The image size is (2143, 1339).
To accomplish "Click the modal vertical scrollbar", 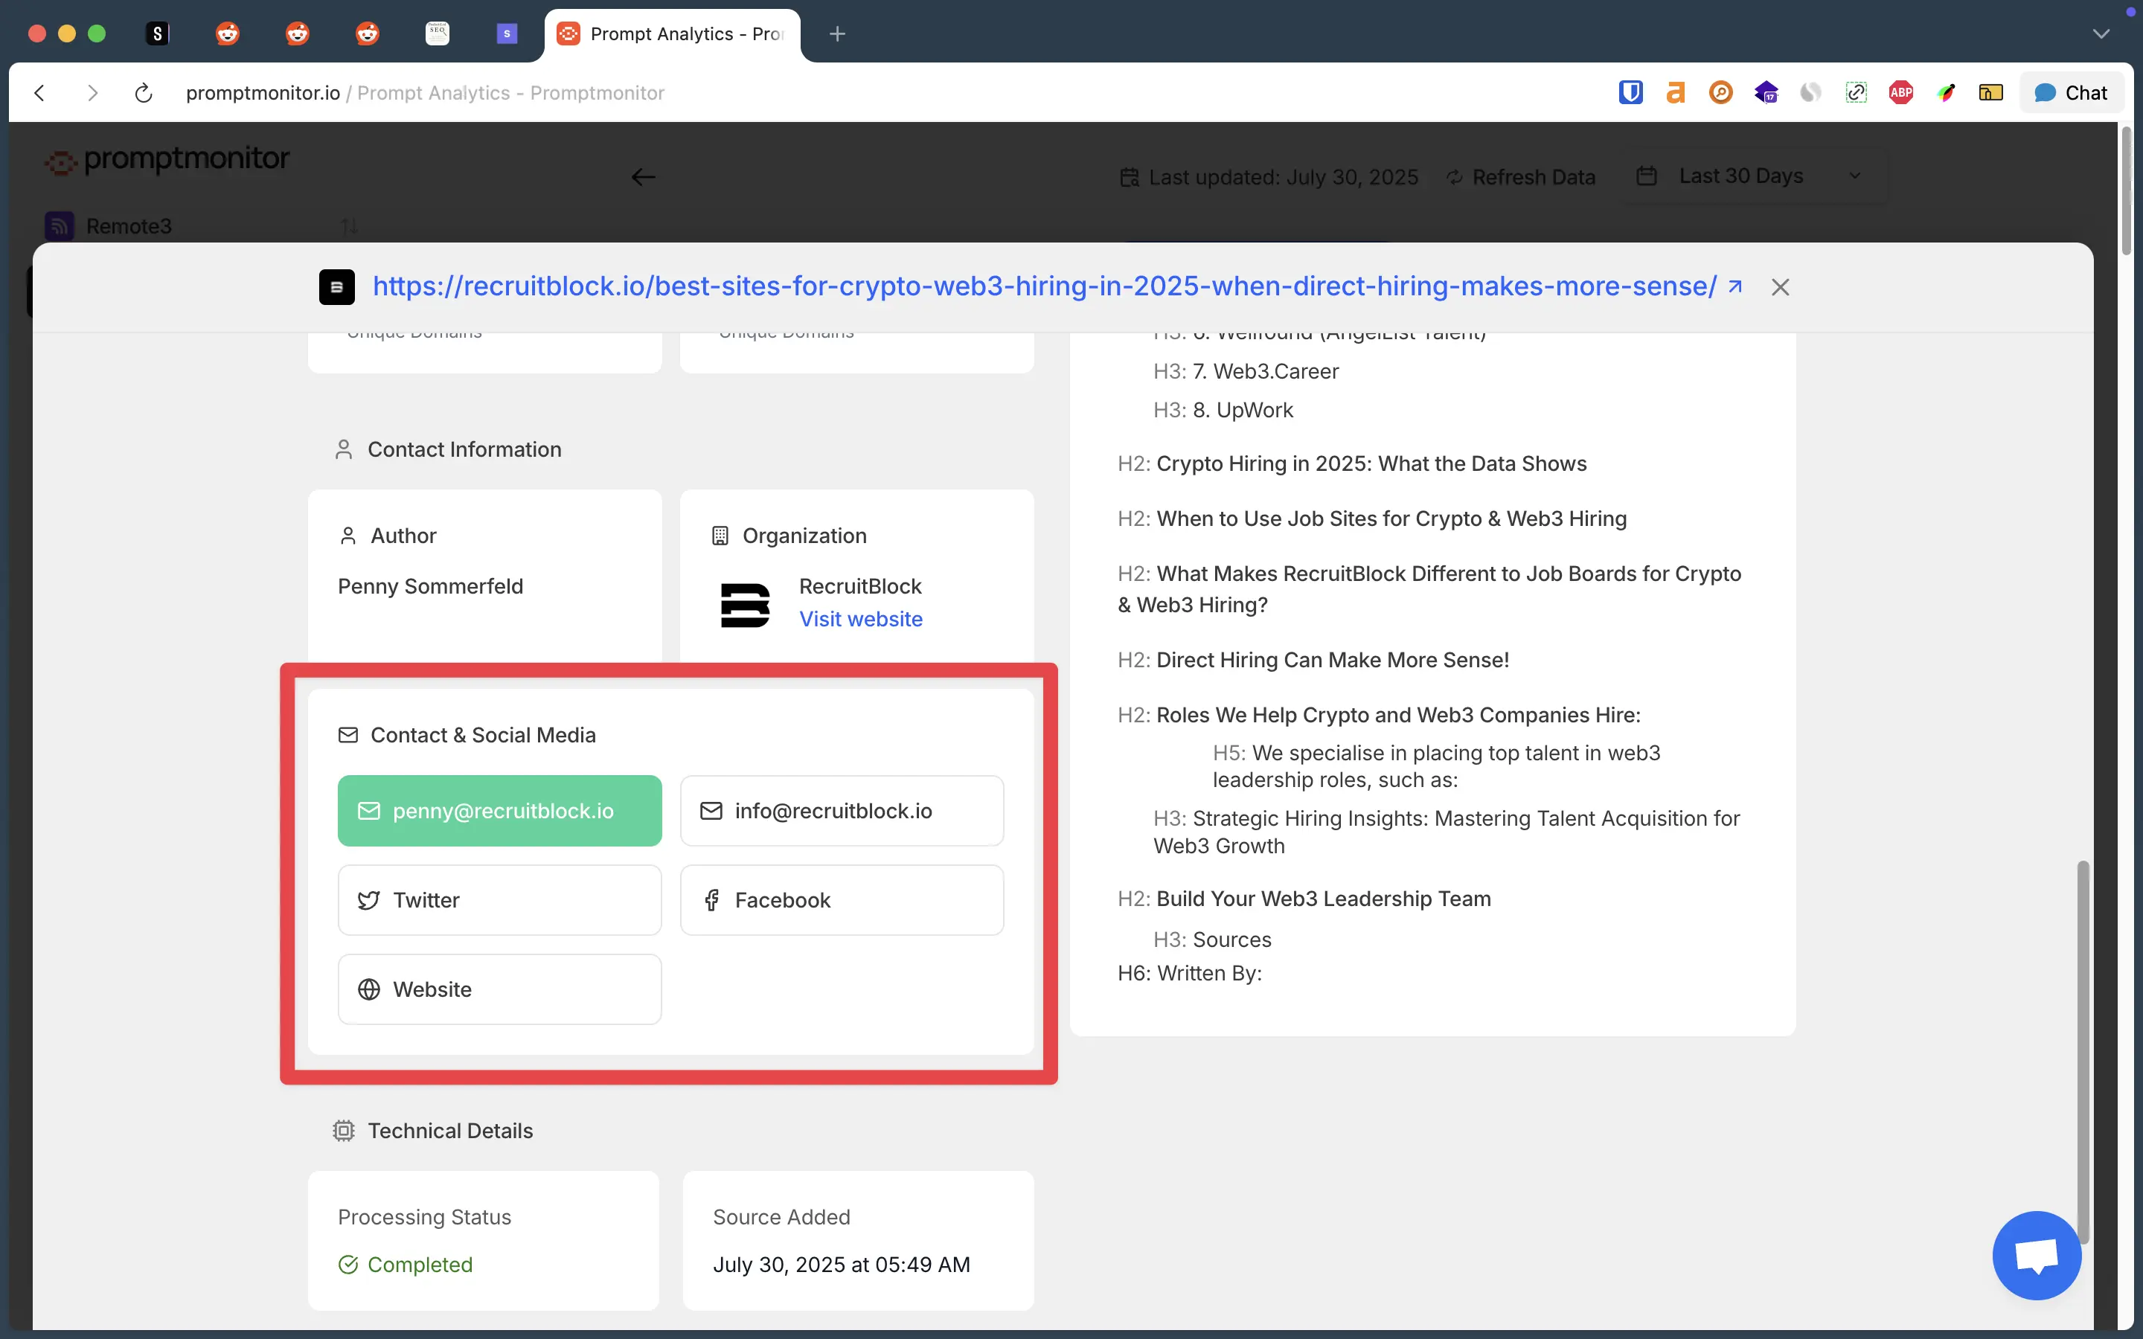I will point(2083,1051).
